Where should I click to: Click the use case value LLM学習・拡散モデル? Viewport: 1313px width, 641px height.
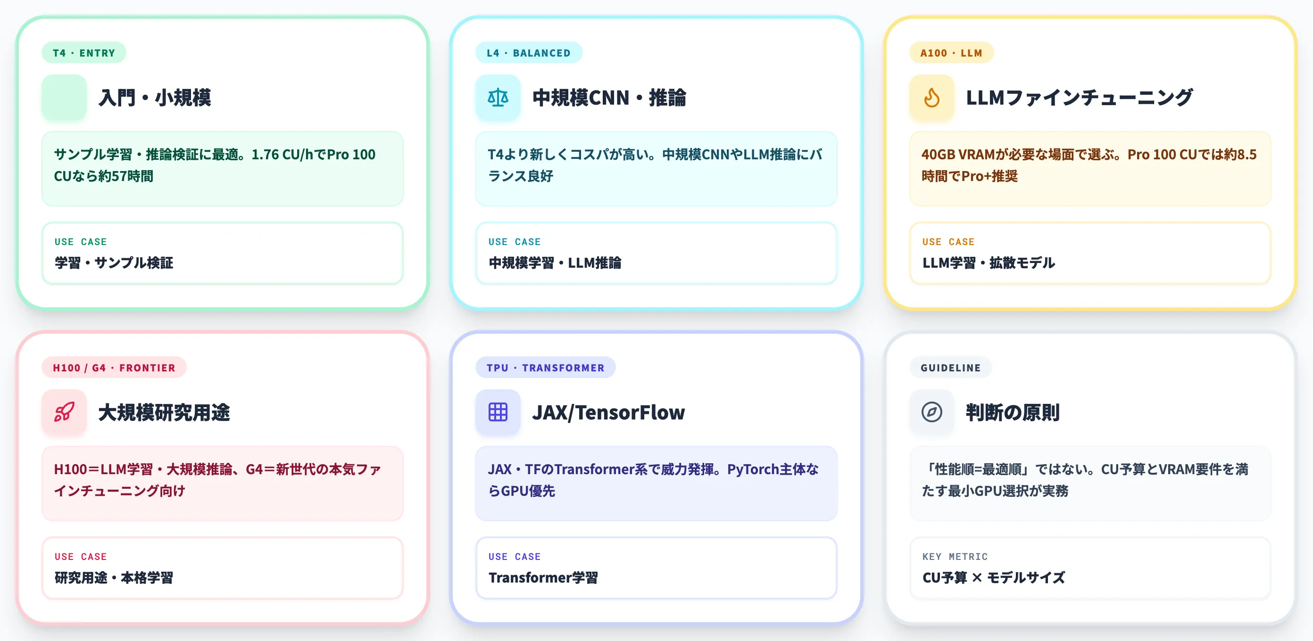(x=989, y=263)
